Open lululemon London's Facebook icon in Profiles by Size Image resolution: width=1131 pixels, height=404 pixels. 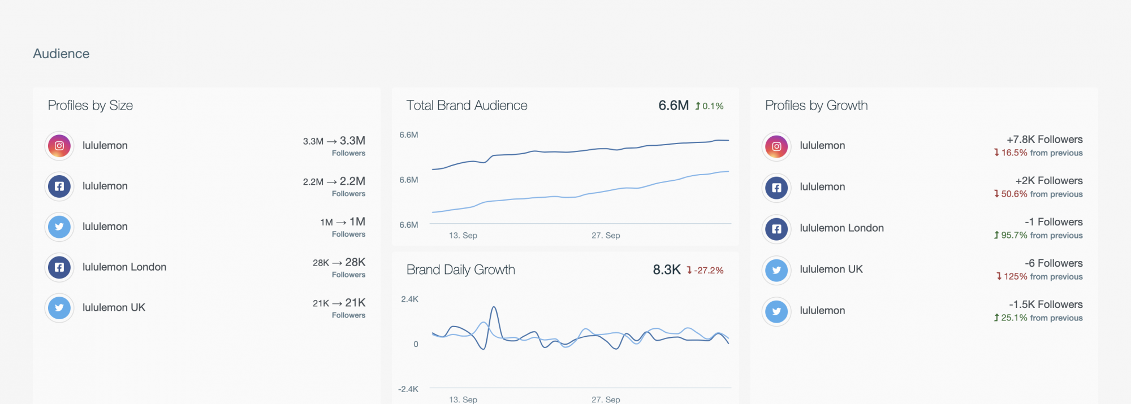point(59,267)
